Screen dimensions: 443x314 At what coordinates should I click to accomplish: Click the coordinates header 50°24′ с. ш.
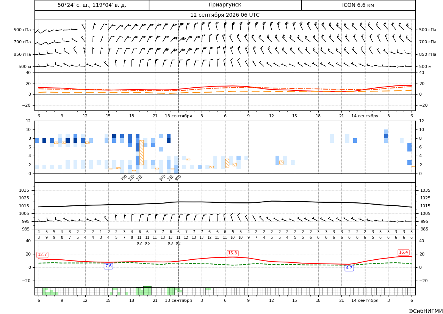pyautogui.click(x=92, y=5)
